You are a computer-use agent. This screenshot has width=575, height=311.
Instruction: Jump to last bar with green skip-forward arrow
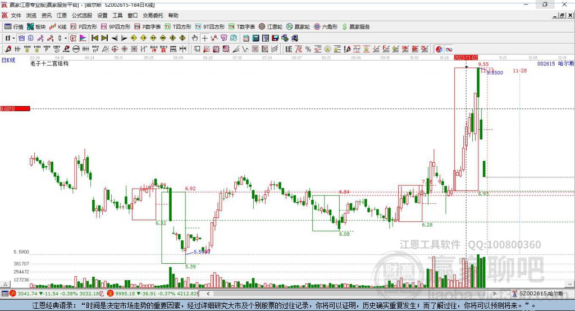[x=104, y=38]
